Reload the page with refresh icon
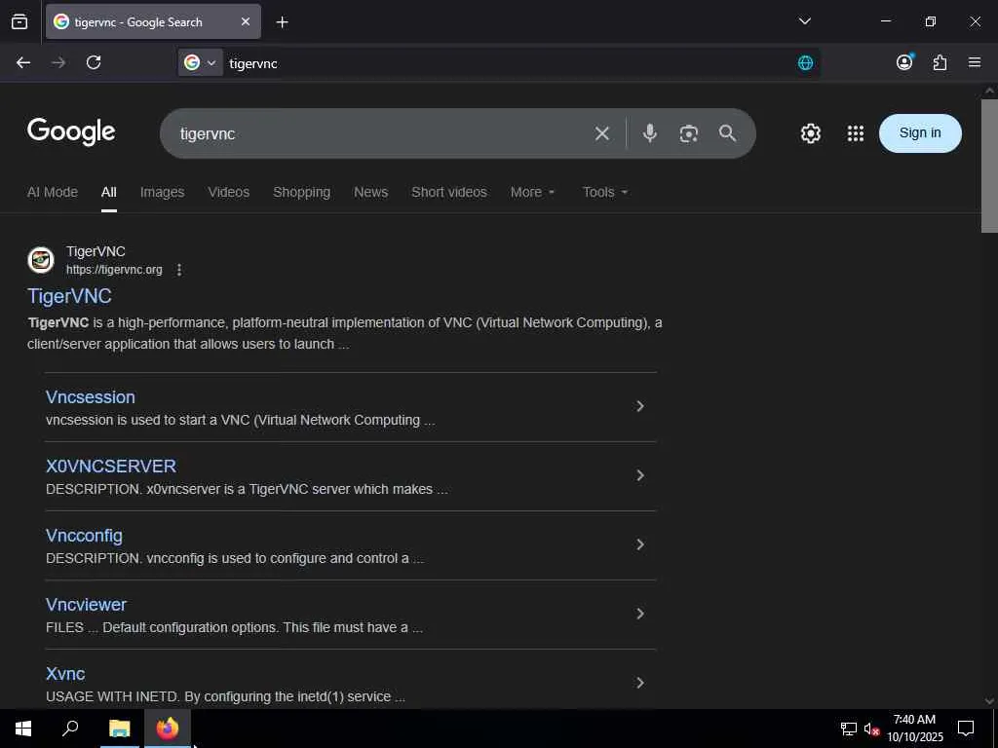The height and width of the screenshot is (748, 998). 94,62
